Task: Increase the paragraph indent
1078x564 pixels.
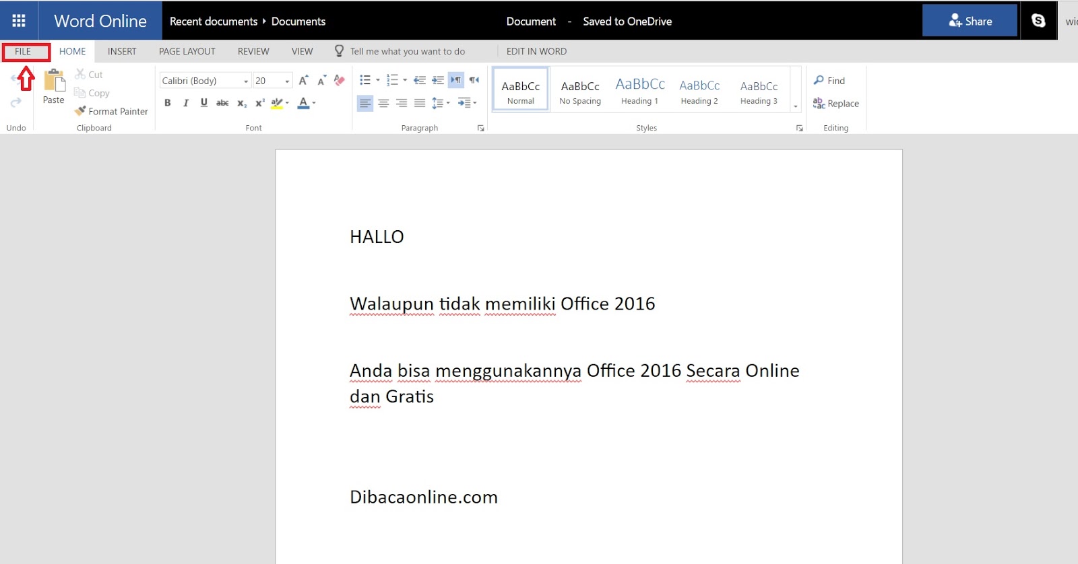Action: [438, 80]
